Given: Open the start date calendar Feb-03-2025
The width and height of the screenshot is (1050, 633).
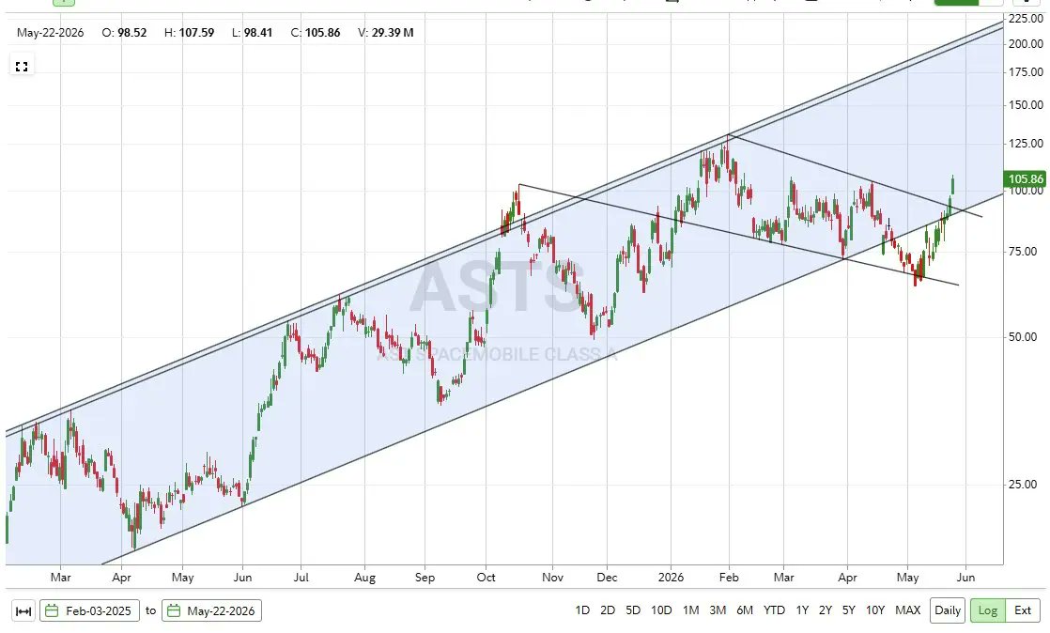Looking at the screenshot, I should pyautogui.click(x=89, y=610).
